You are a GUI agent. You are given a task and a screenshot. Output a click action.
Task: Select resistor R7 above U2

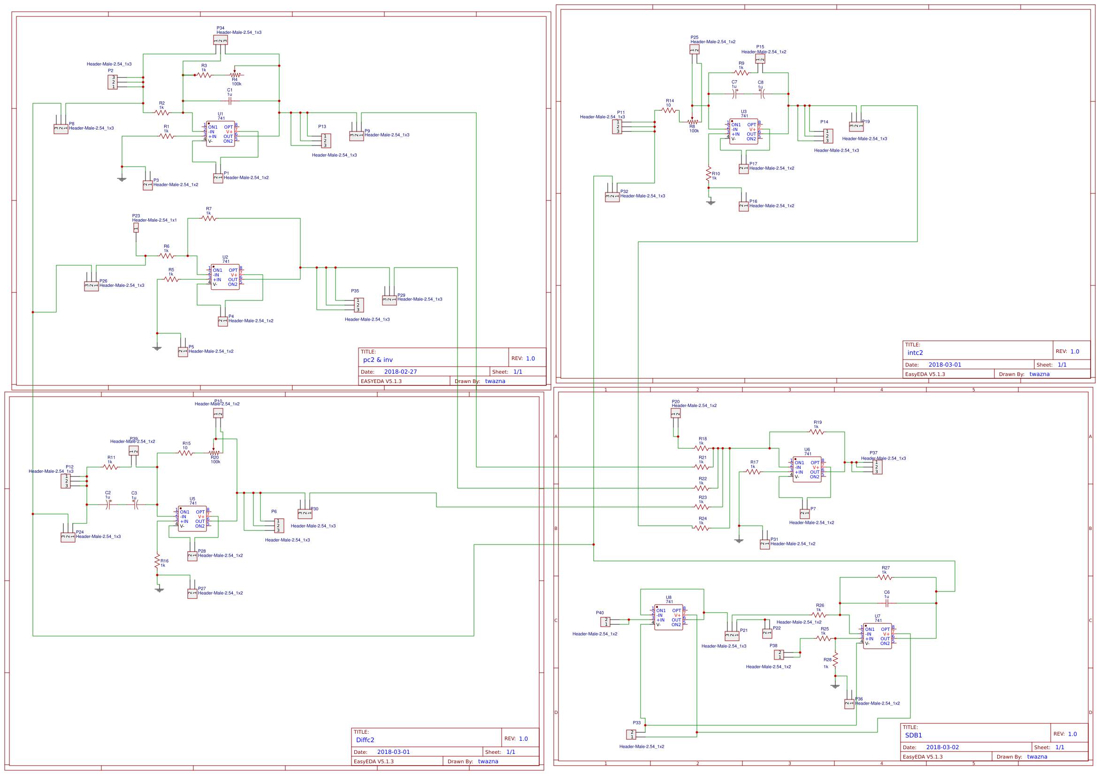coord(209,219)
